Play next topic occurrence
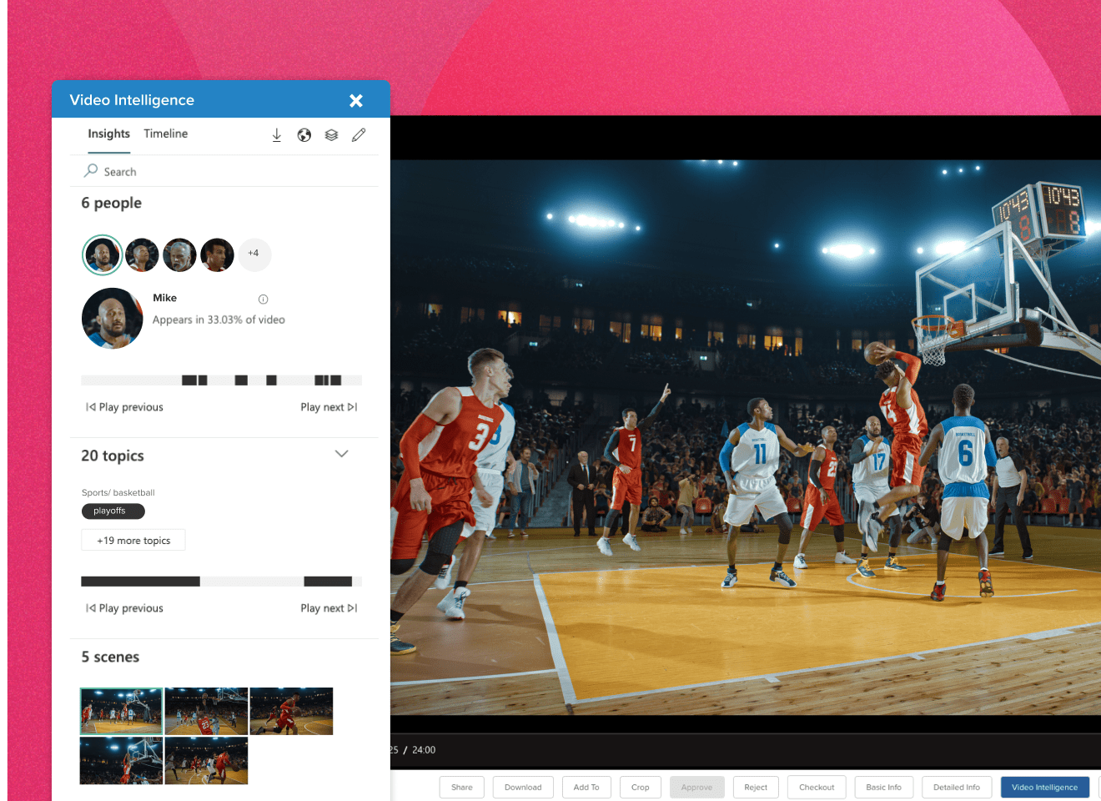Screen dimensions: 1101x801 [x=329, y=608]
